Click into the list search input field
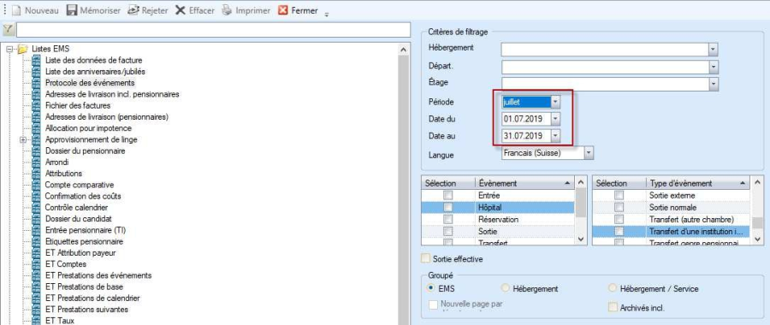The height and width of the screenshot is (325, 770). (x=213, y=30)
